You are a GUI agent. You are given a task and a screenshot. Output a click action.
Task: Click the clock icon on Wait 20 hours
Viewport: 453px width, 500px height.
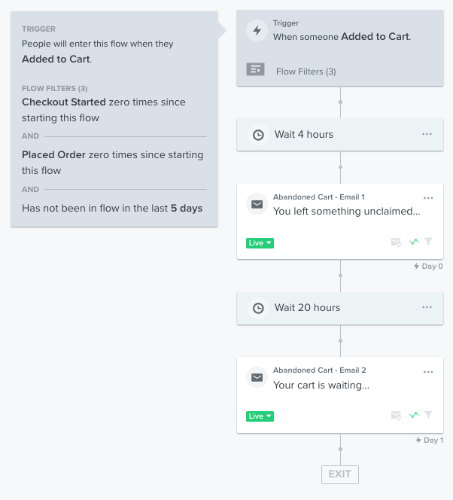click(x=258, y=308)
